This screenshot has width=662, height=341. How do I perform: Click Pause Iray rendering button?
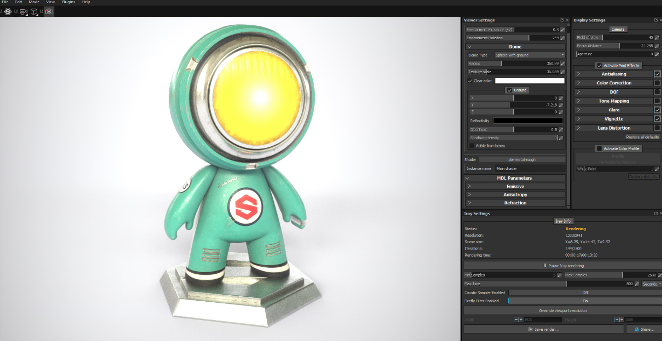point(563,266)
